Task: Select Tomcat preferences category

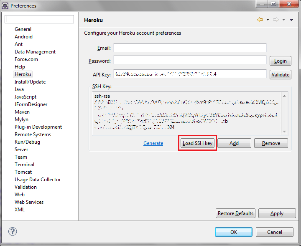Action: click(x=23, y=172)
